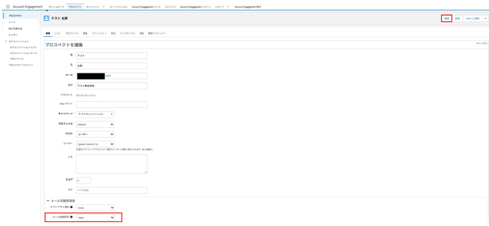Click the 姓 field containing テスト
The width and height of the screenshot is (489, 226).
pyautogui.click(x=112, y=56)
